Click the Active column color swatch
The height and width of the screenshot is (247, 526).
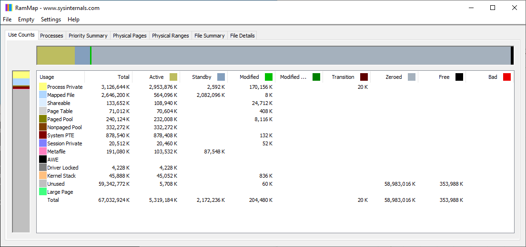click(173, 77)
